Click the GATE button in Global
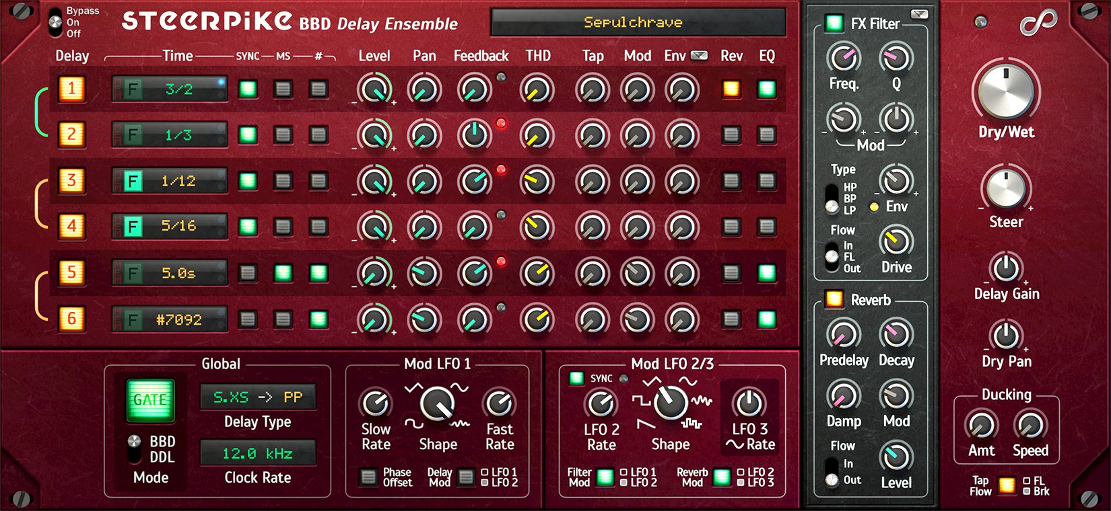Viewport: 1111px width, 511px height. [150, 400]
